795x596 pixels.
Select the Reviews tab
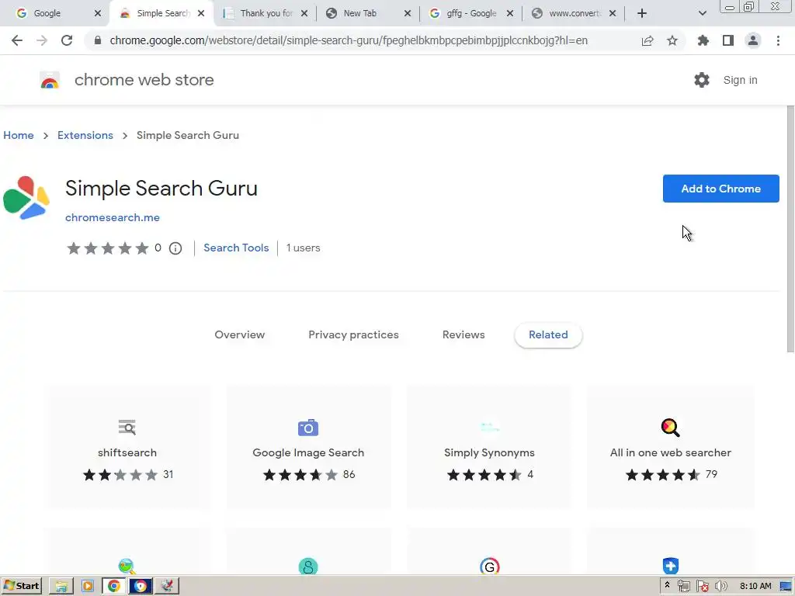pyautogui.click(x=463, y=335)
